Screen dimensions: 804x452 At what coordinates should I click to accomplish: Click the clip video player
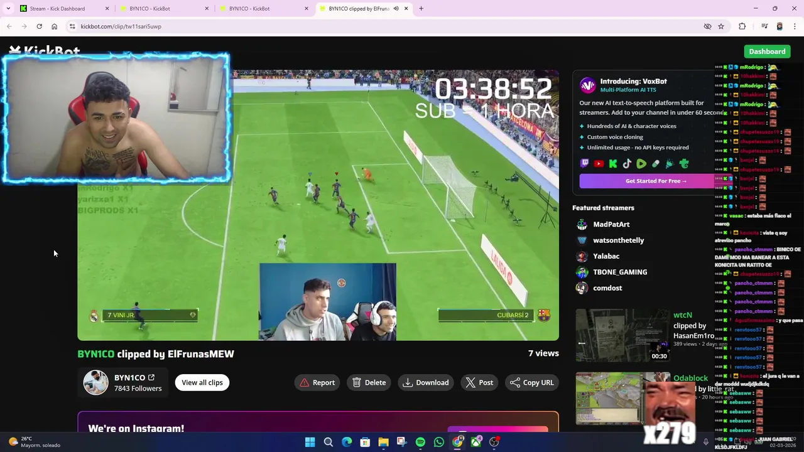click(318, 205)
